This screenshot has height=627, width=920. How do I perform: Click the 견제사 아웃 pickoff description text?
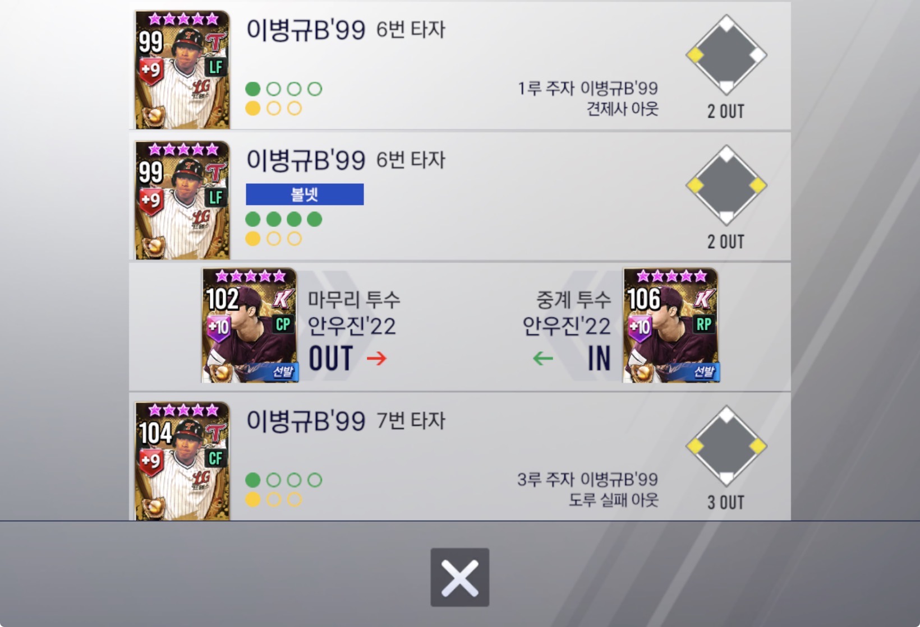tap(622, 109)
